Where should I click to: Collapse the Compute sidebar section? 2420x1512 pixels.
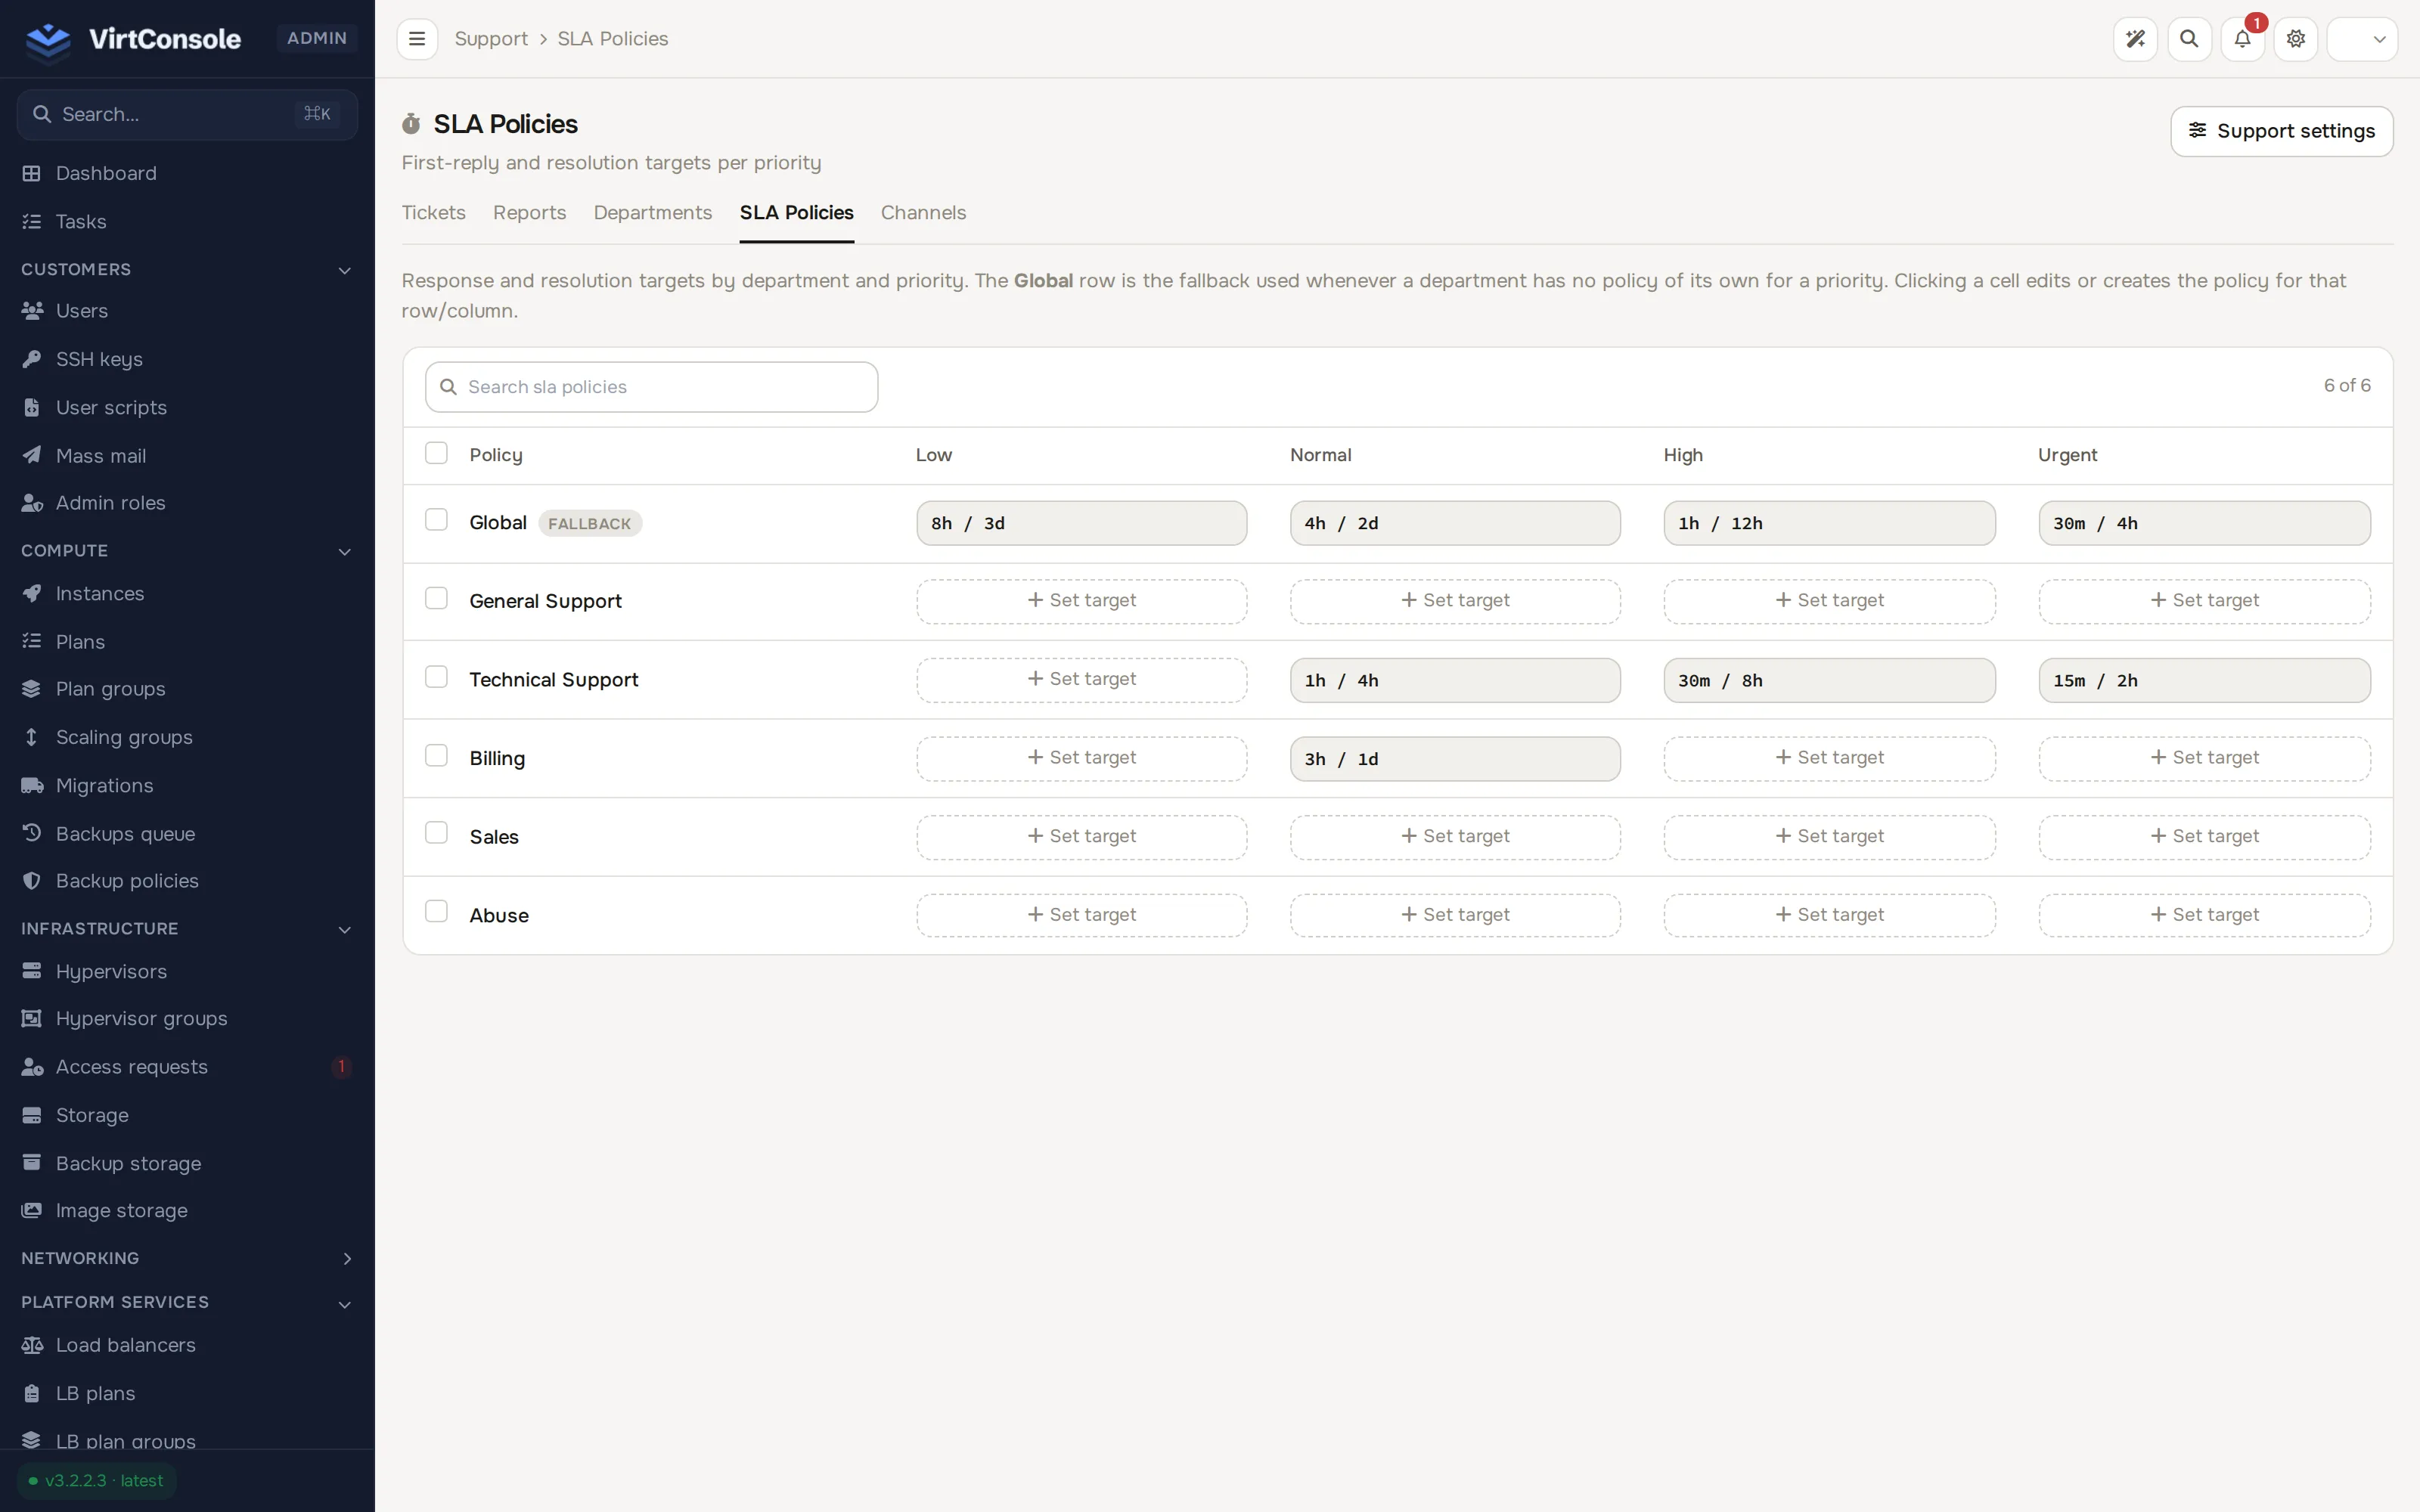[187, 551]
